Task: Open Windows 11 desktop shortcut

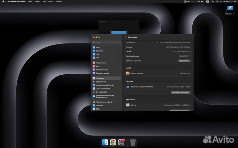Action: pos(230,10)
